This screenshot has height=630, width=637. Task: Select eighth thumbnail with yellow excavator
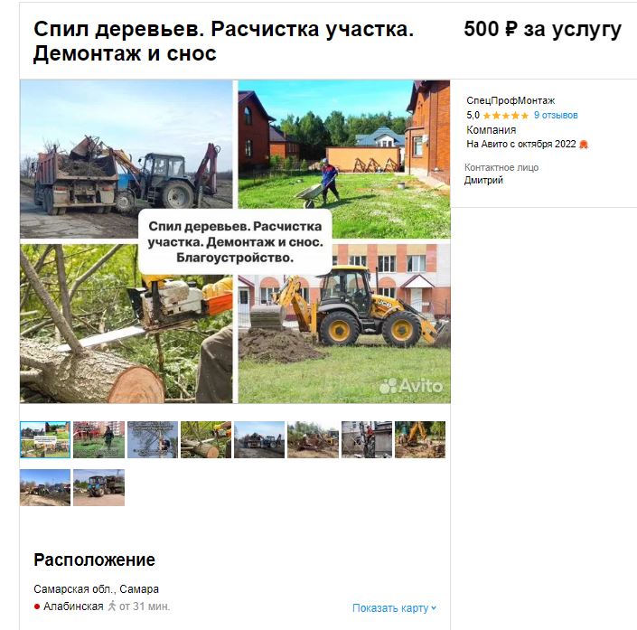pos(420,440)
